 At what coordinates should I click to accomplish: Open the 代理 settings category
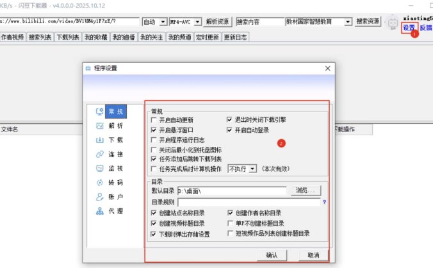[x=116, y=212]
